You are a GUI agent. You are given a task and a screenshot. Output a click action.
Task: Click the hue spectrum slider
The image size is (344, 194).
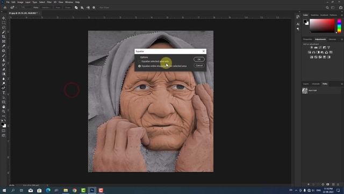(x=339, y=26)
